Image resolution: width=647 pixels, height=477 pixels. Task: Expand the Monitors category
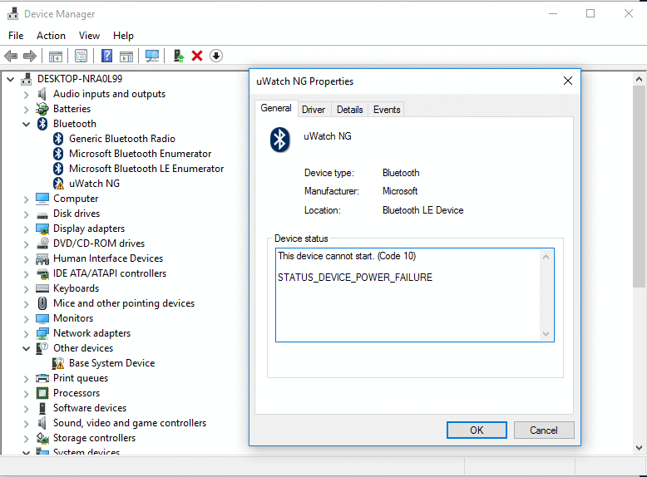27,319
